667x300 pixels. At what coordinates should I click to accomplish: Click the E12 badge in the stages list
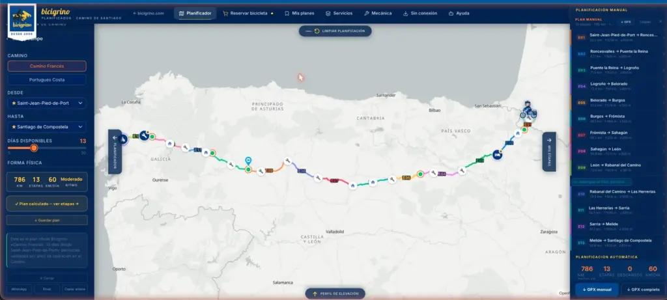[581, 226]
